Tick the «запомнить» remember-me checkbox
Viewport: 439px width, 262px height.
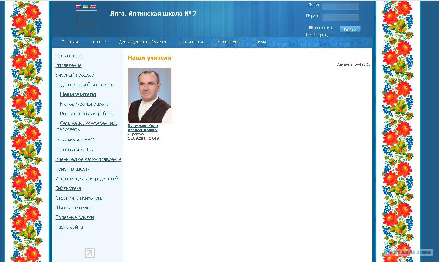click(311, 27)
